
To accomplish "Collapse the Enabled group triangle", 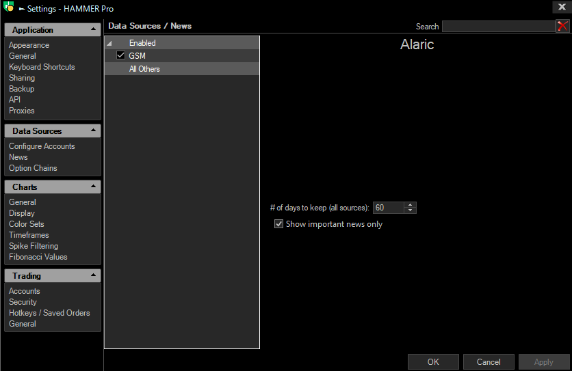I will [109, 43].
